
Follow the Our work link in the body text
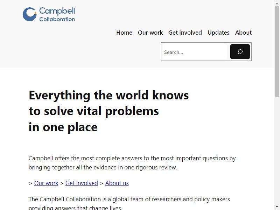point(46,183)
